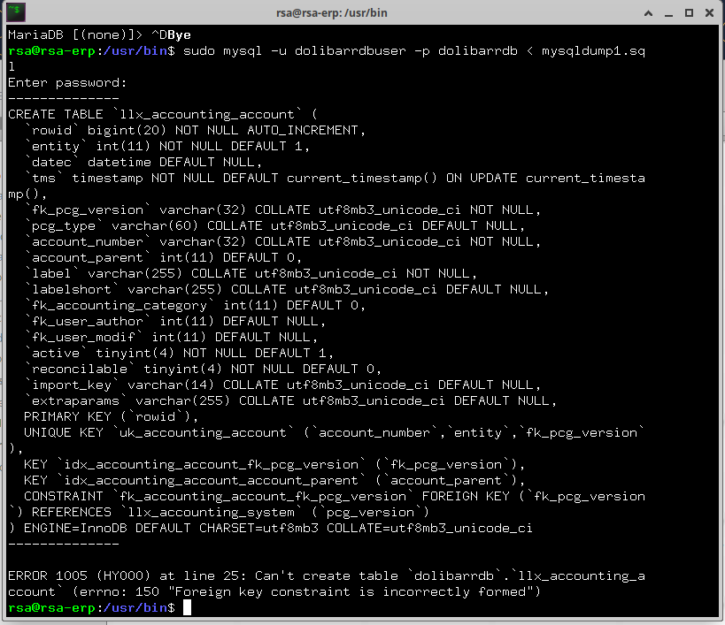Click the '`entity` int(11) NOT NULL DEFAULT 1' line

click(167, 147)
